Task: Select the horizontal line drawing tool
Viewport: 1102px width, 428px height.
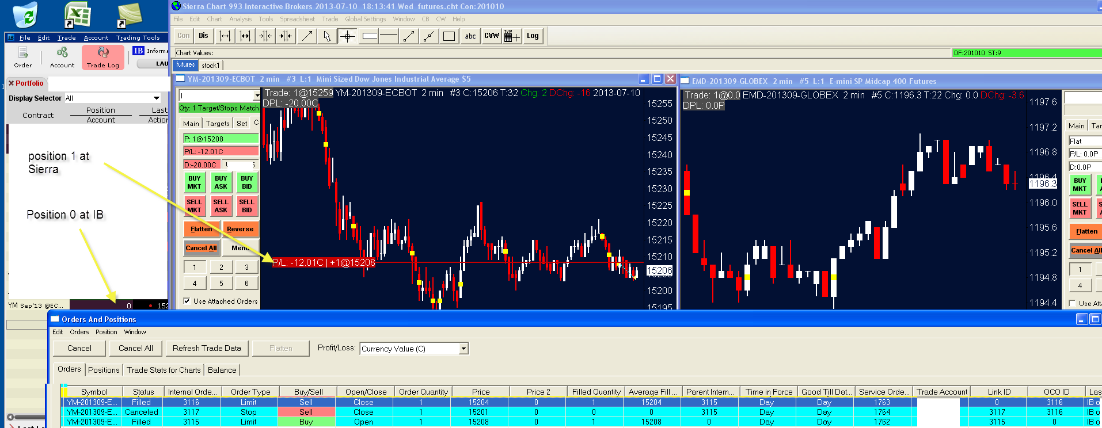Action: pyautogui.click(x=389, y=36)
